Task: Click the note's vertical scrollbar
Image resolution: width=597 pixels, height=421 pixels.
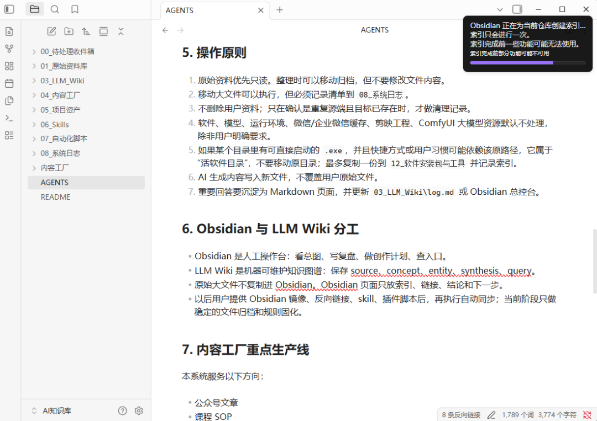Action: point(595,261)
